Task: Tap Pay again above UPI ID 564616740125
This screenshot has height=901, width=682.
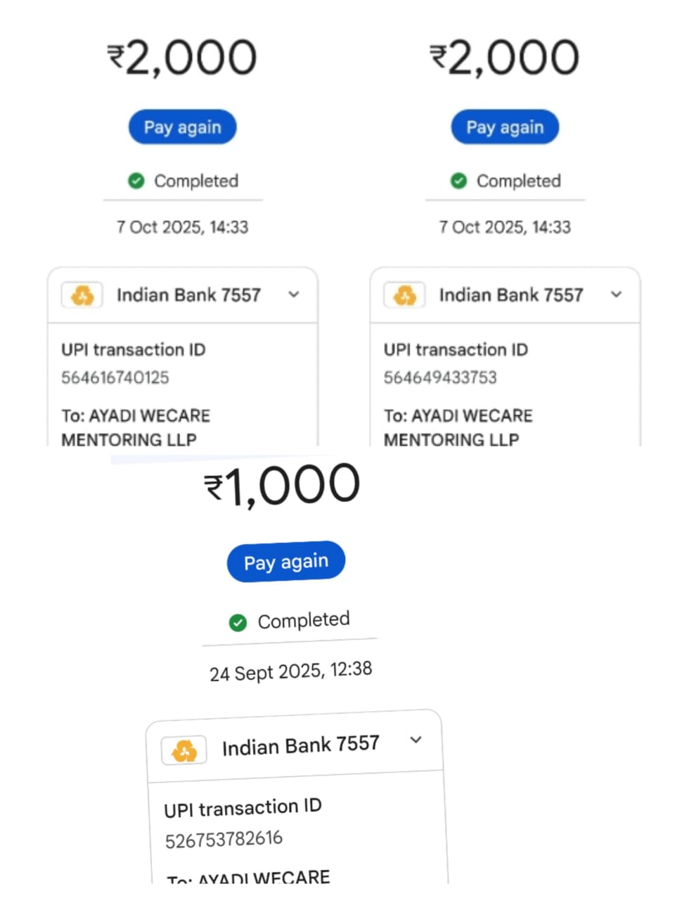Action: [182, 127]
